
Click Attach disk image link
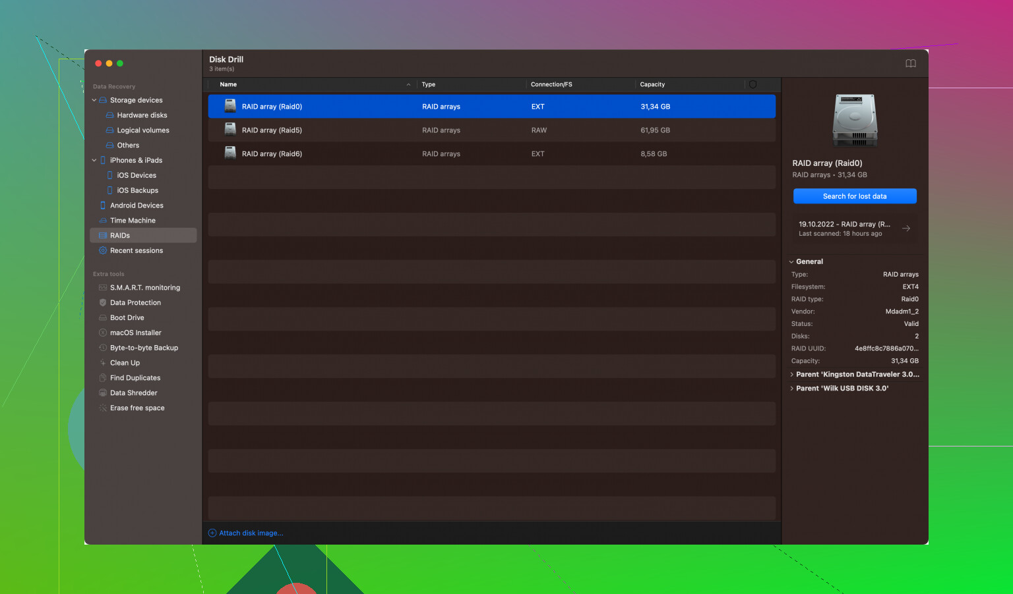[251, 533]
